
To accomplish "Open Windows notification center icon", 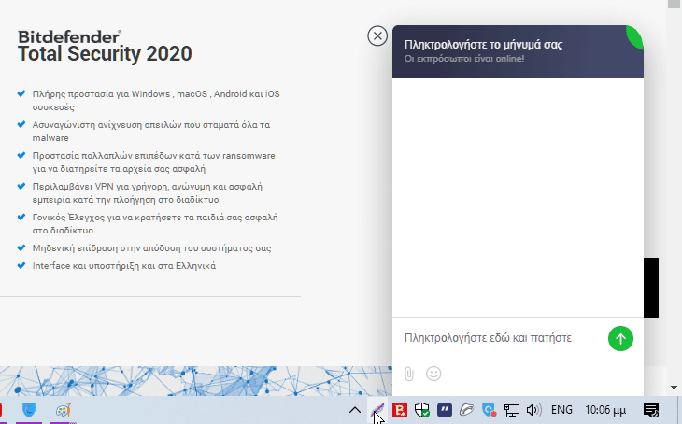I will 651,410.
